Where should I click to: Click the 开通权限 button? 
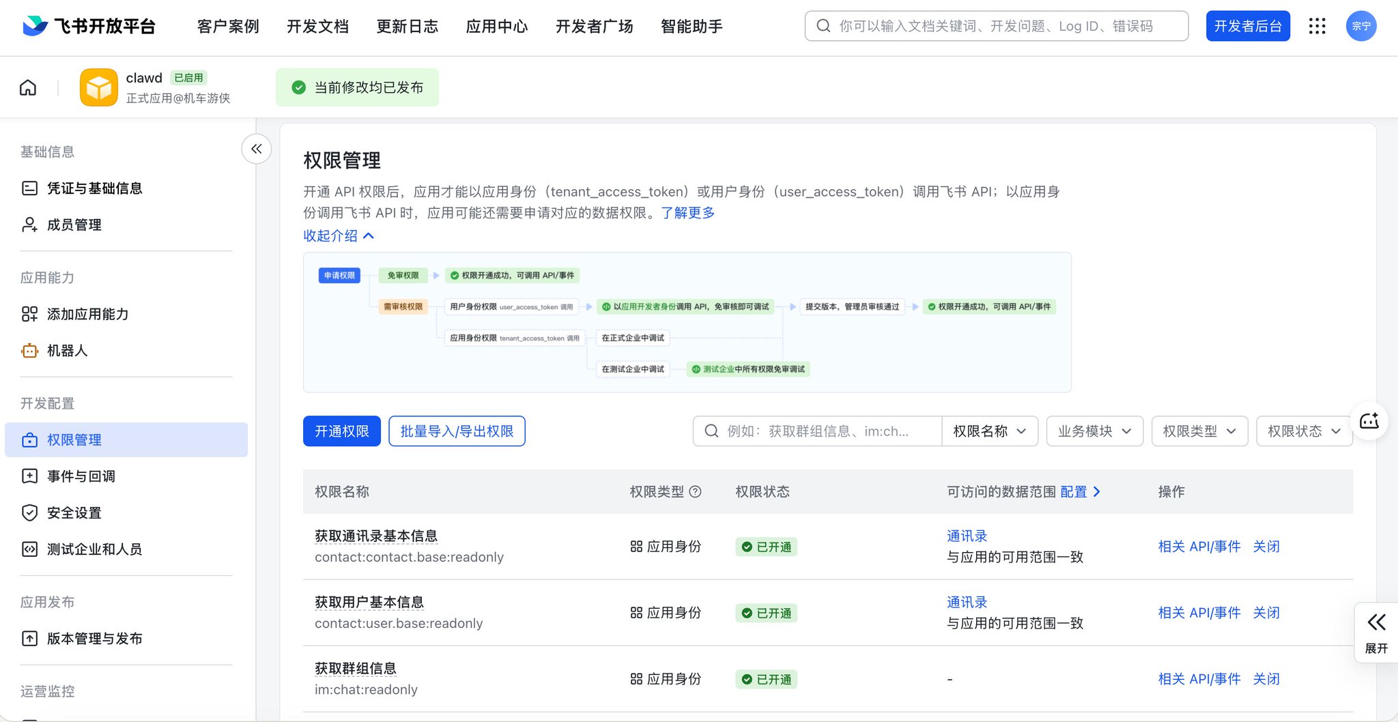pyautogui.click(x=342, y=431)
